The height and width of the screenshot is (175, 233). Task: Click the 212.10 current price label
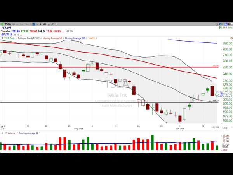click(227, 94)
